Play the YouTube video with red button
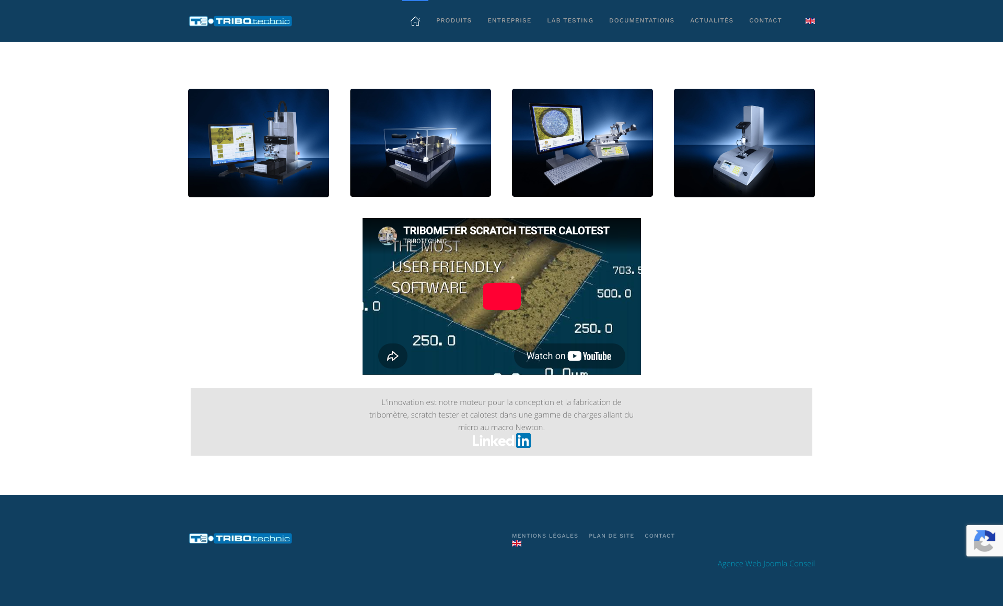Viewport: 1003px width, 606px height. click(502, 296)
